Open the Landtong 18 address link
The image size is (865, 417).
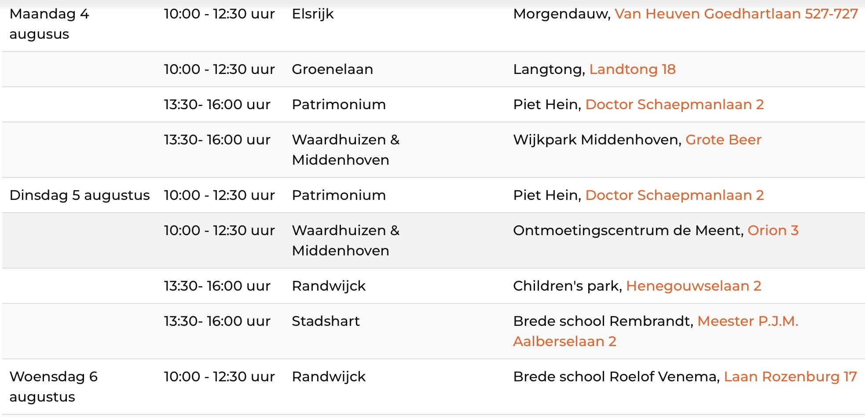tap(632, 70)
